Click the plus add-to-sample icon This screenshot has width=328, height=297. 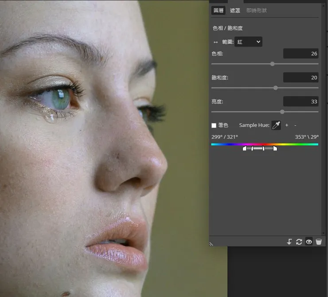pos(287,125)
